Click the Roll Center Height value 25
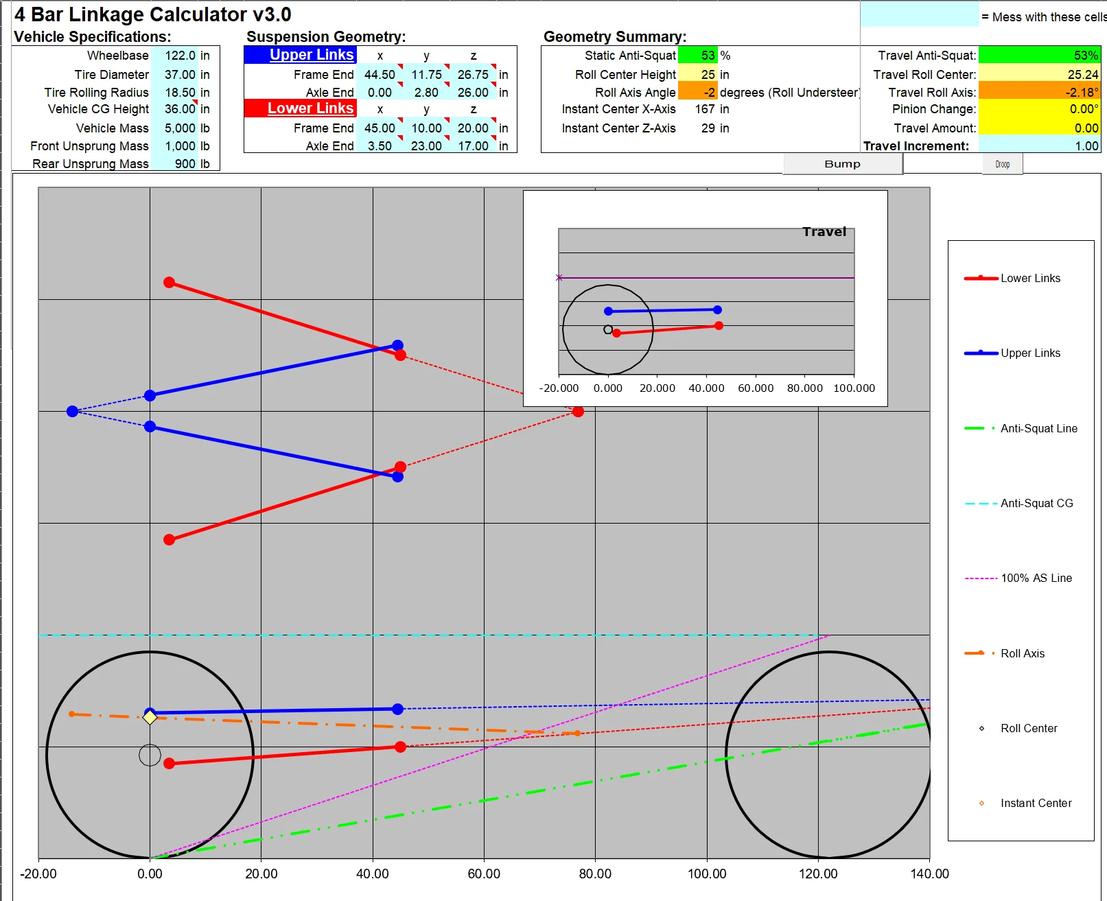The height and width of the screenshot is (901, 1107). pyautogui.click(x=697, y=74)
